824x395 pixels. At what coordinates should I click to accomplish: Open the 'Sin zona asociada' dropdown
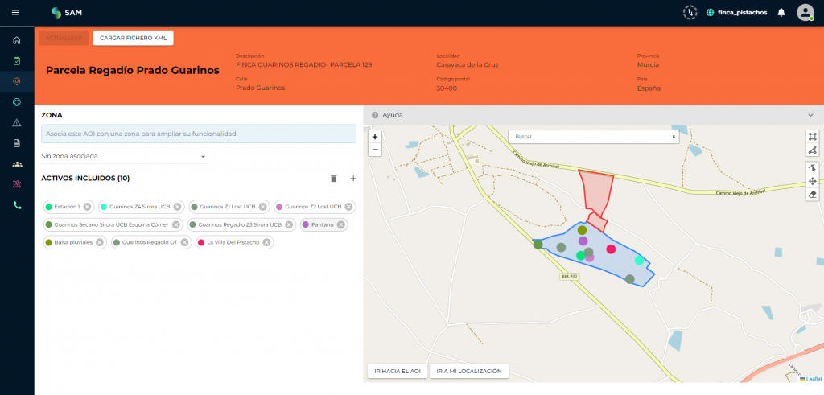(x=124, y=156)
